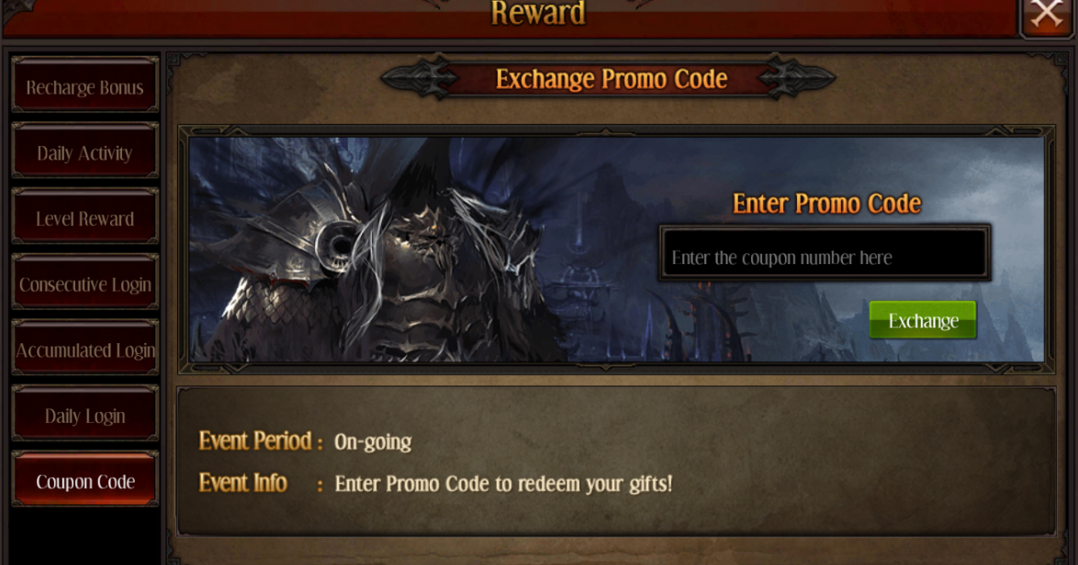Image resolution: width=1078 pixels, height=565 pixels.
Task: Click the green Exchange button
Action: click(x=923, y=320)
